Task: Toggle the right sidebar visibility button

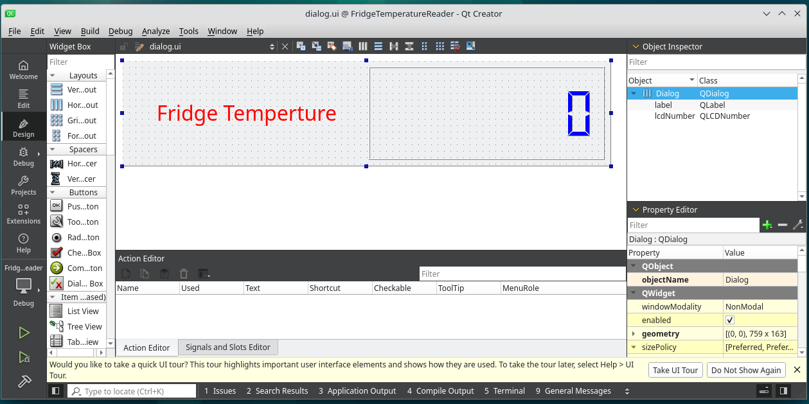Action: click(x=783, y=391)
